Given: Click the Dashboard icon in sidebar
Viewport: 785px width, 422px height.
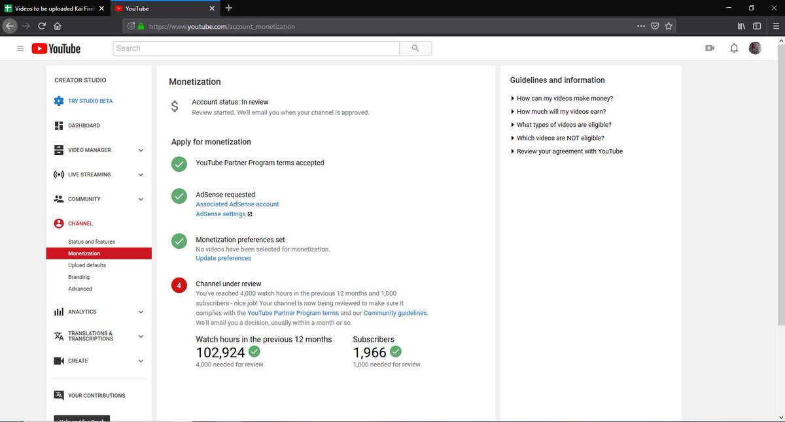Looking at the screenshot, I should coord(59,125).
